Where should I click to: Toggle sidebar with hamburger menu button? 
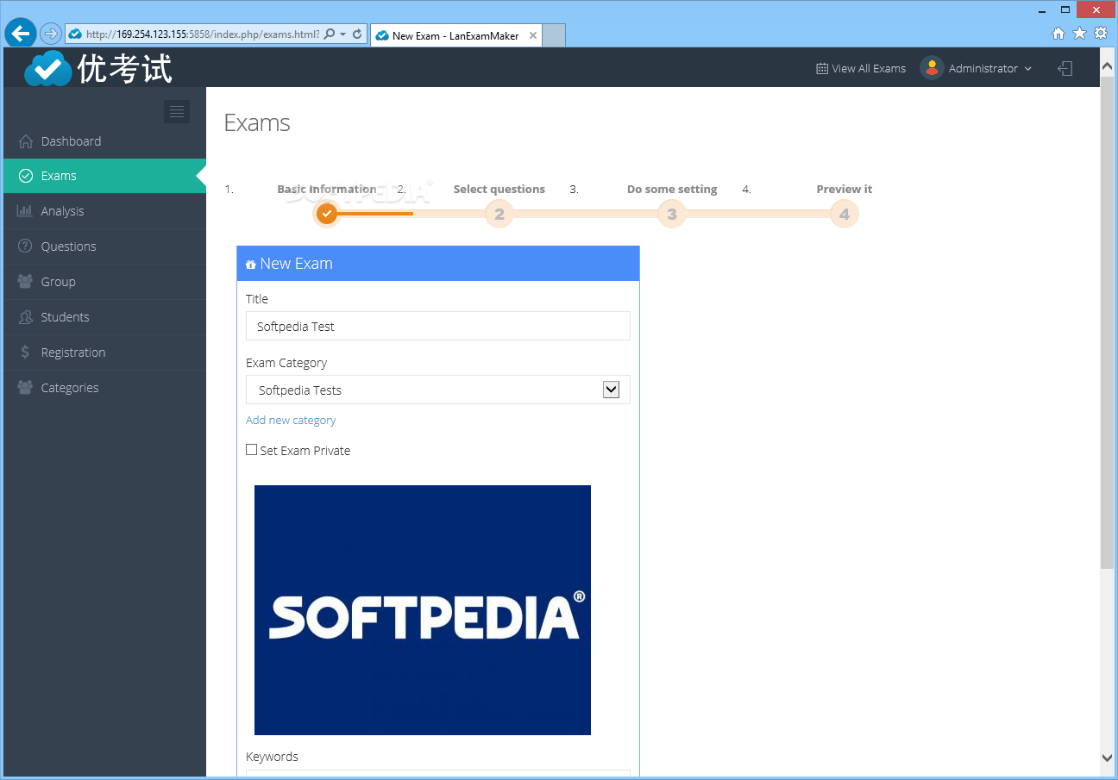177,111
